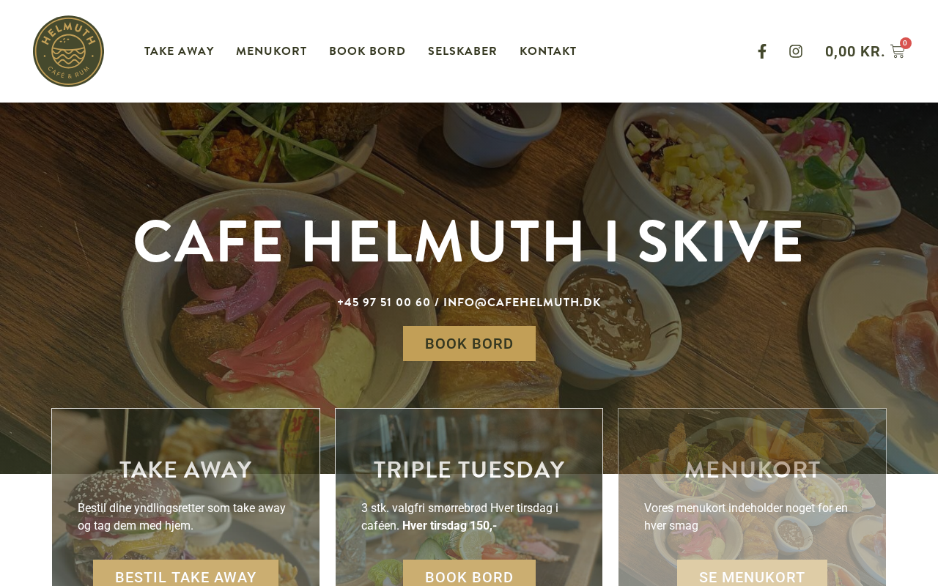Click the 0,00 kr. cart total
Screen dimensions: 938x586
click(854, 51)
